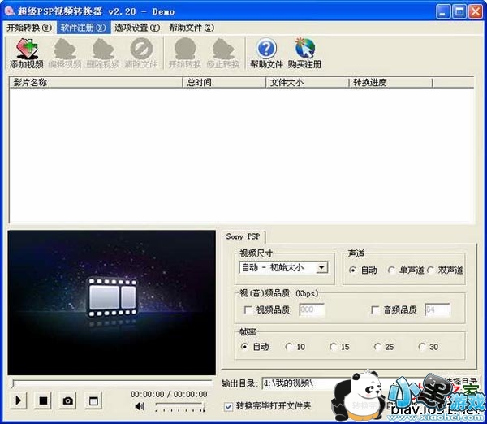Enable the 视频品质 video quality checkbox
Viewport: 487px width, 424px height.
click(x=248, y=310)
